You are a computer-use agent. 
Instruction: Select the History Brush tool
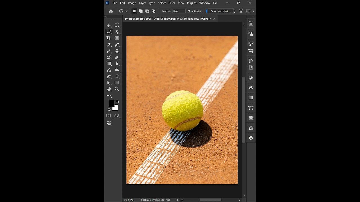pos(109,57)
